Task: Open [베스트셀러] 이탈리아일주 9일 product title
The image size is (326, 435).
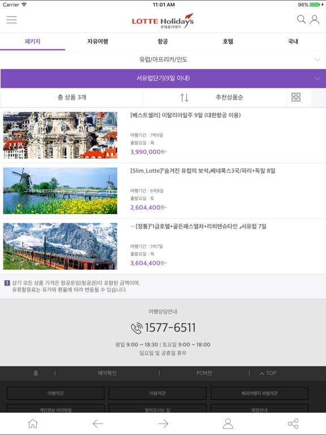Action: 186,115
